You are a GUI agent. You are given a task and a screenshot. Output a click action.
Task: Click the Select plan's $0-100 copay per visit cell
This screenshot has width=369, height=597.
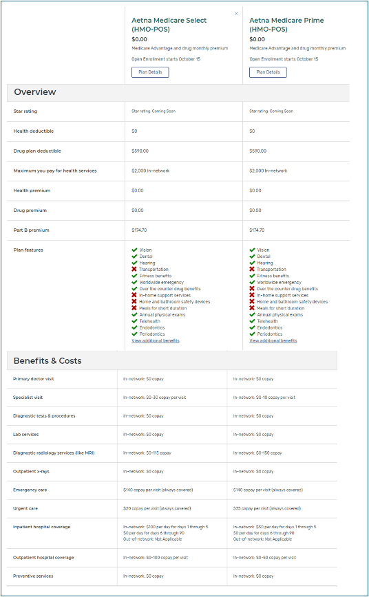[x=156, y=557]
